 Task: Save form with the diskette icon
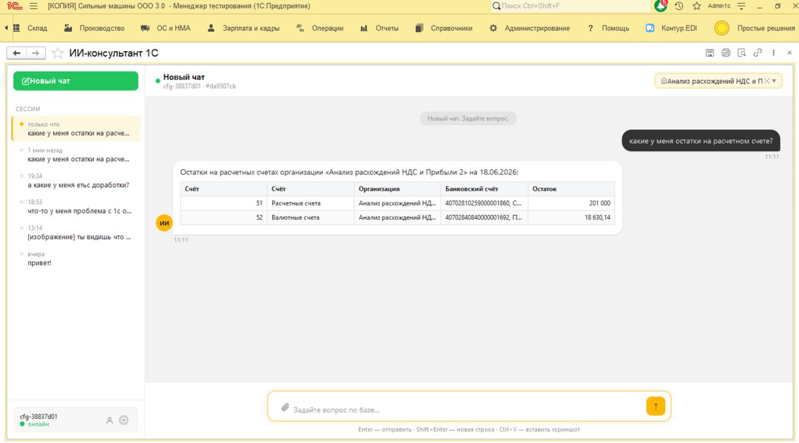tap(710, 53)
